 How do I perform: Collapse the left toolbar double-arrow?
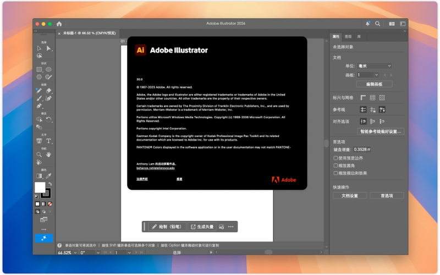36,31
